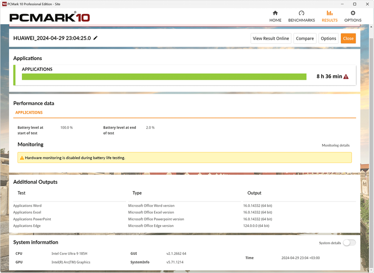Click the Microsoft Office Edge version cell

(151, 226)
